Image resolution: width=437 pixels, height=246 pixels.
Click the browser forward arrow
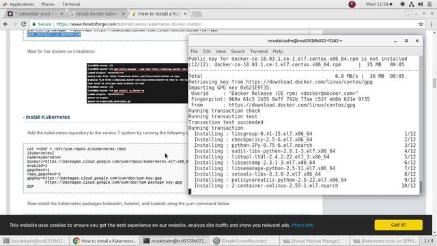pos(14,25)
